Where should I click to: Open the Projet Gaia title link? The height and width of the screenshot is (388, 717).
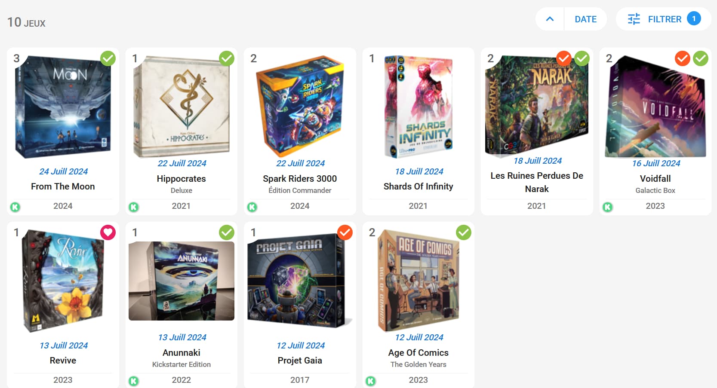point(300,361)
